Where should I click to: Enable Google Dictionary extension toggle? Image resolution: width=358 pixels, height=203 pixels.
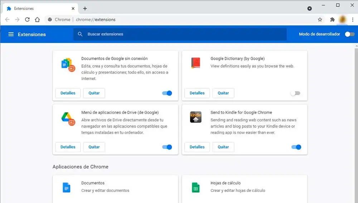click(x=295, y=93)
